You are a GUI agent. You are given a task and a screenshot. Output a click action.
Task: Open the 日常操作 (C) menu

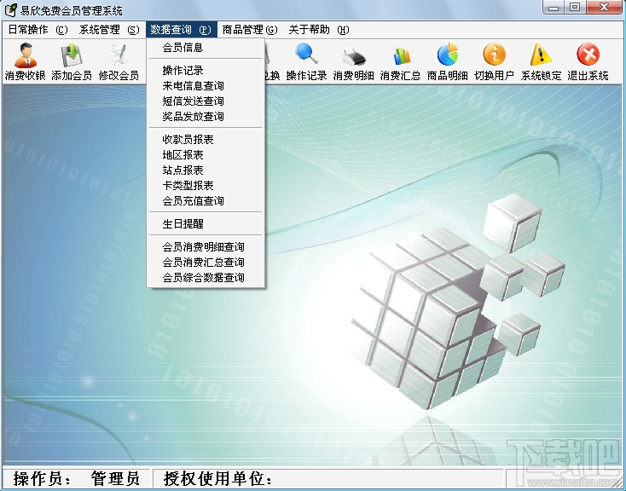coord(38,30)
